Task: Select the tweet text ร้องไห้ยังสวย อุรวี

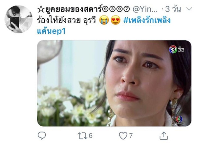Action: tap(66, 20)
